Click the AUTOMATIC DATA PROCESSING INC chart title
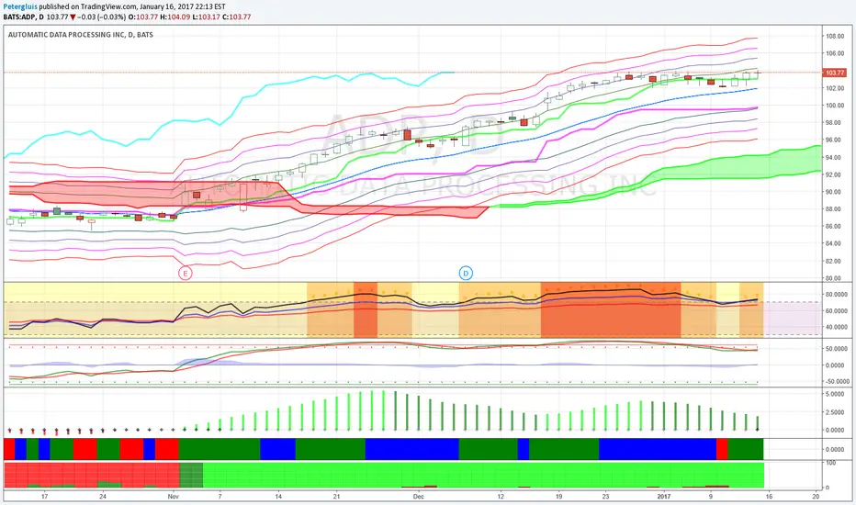This screenshot has width=856, height=505. click(81, 34)
